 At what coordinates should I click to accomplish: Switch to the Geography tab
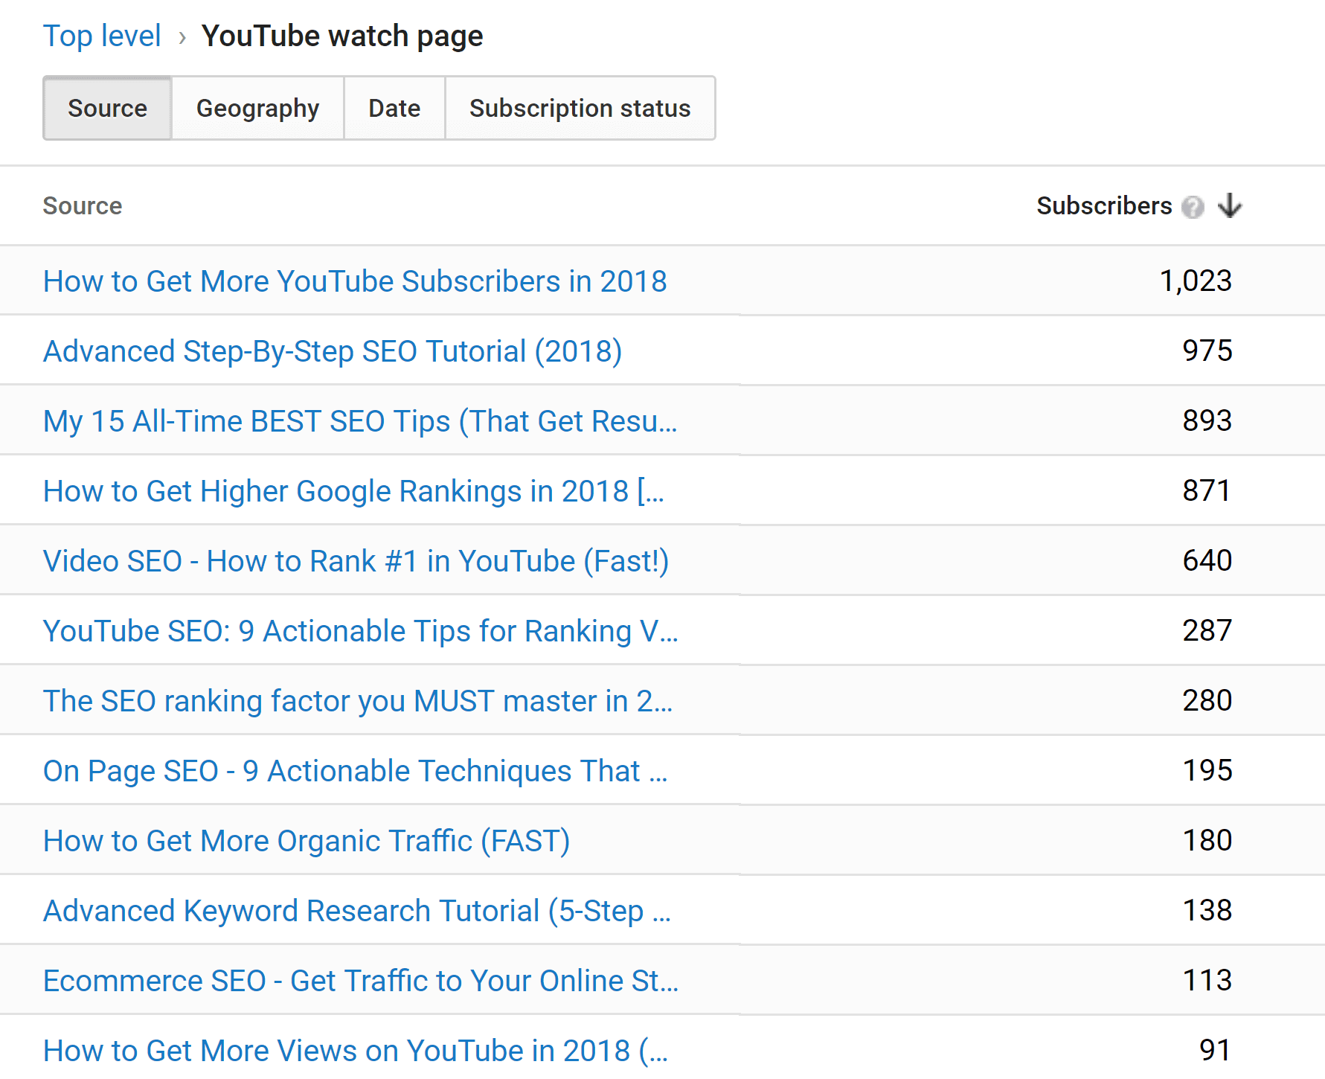pyautogui.click(x=257, y=108)
